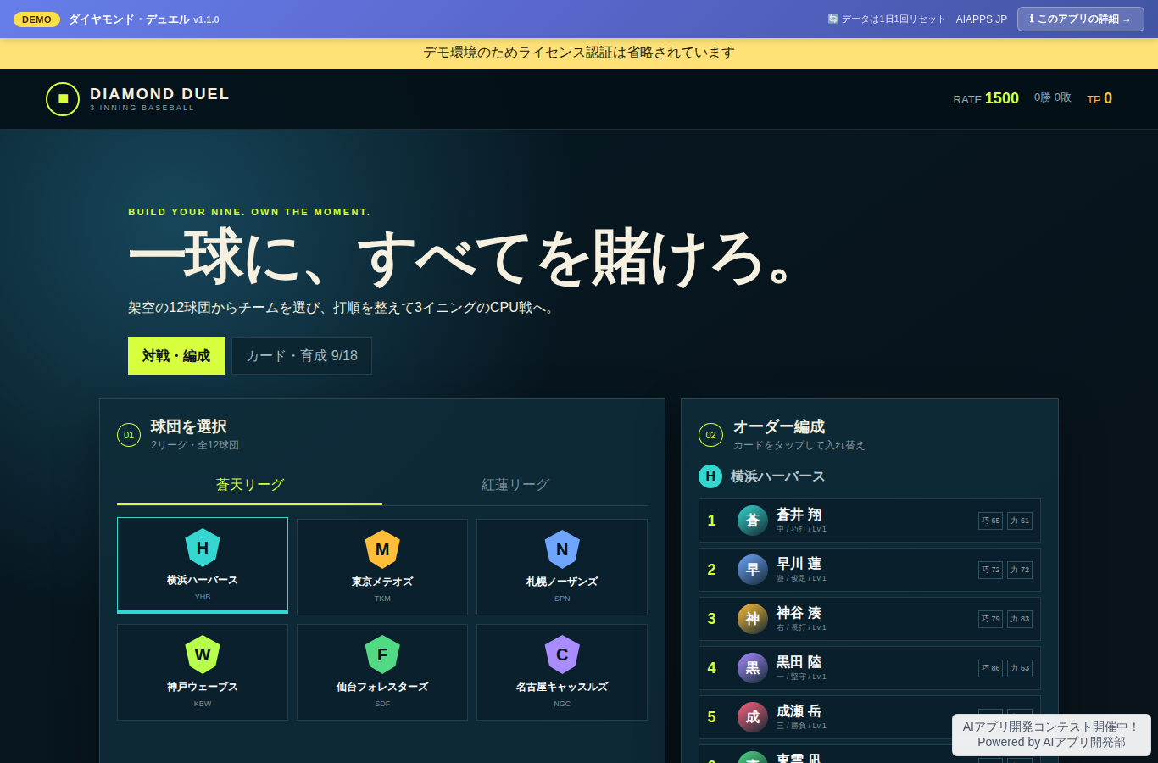Image resolution: width=1158 pixels, height=763 pixels.
Task: Choose the Tokyo Meteors M shield icon
Action: point(382,549)
